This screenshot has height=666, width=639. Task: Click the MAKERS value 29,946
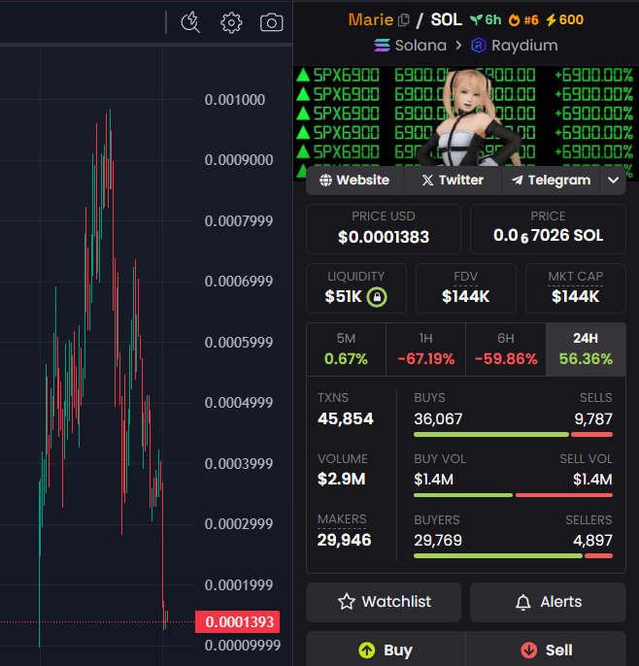pyautogui.click(x=344, y=540)
